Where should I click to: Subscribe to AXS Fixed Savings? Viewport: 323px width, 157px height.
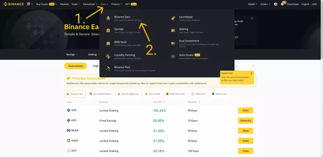coord(245,121)
